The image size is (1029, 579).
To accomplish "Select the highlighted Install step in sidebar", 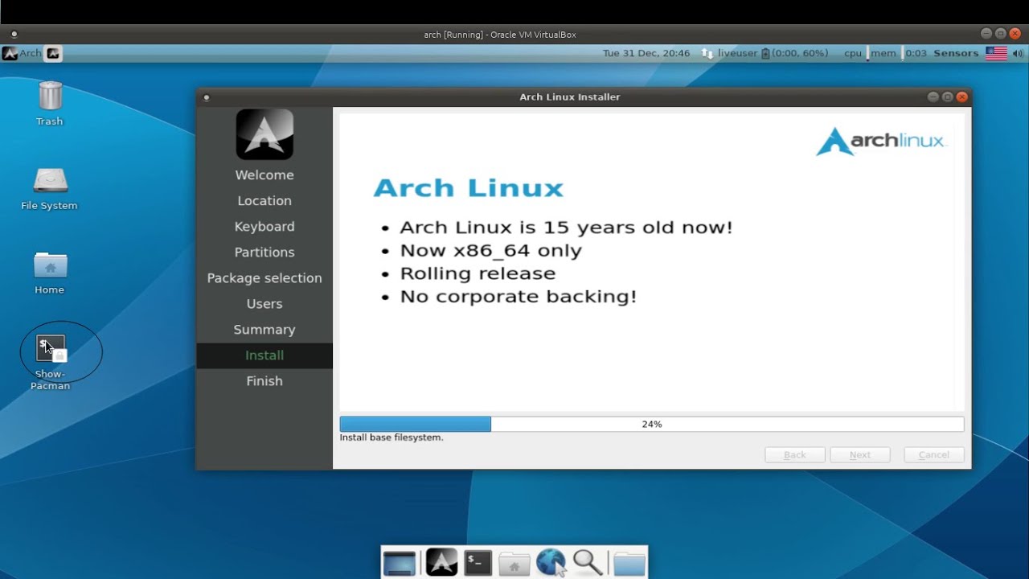I will (x=264, y=355).
